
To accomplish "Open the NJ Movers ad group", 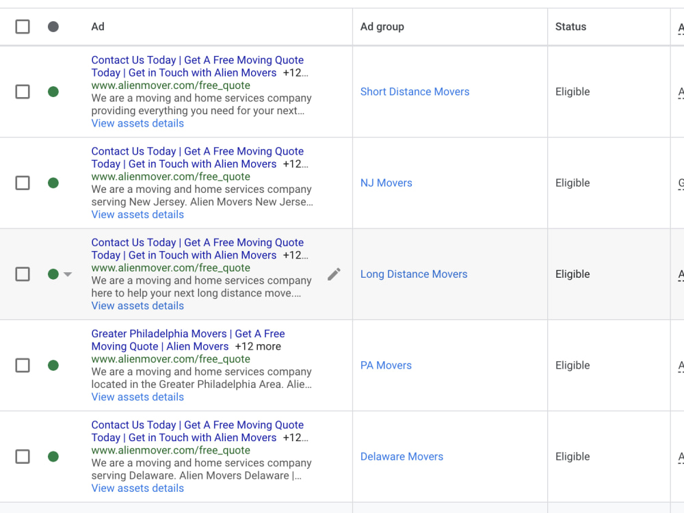I will [x=386, y=183].
